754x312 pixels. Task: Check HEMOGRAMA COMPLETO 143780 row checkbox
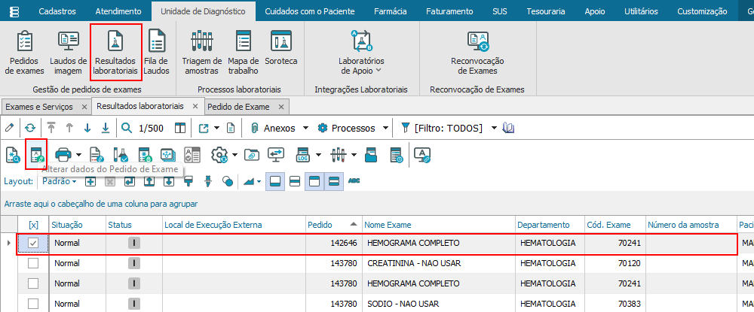tap(32, 283)
